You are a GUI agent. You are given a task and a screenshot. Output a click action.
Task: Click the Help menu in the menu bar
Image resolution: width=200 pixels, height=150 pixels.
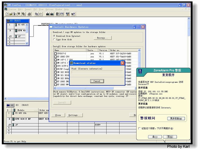tap(66, 9)
